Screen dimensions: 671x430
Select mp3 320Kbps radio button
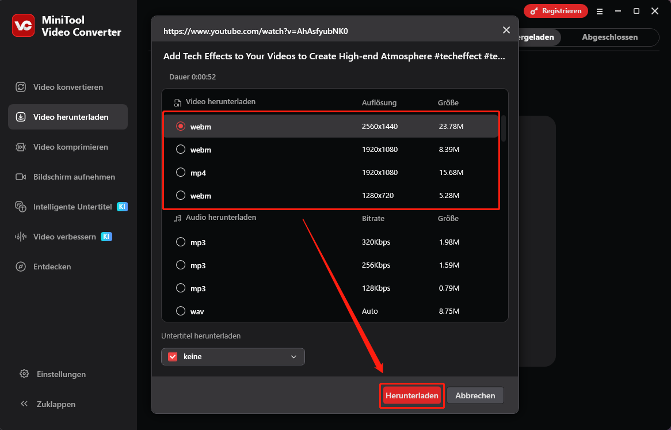pyautogui.click(x=181, y=242)
